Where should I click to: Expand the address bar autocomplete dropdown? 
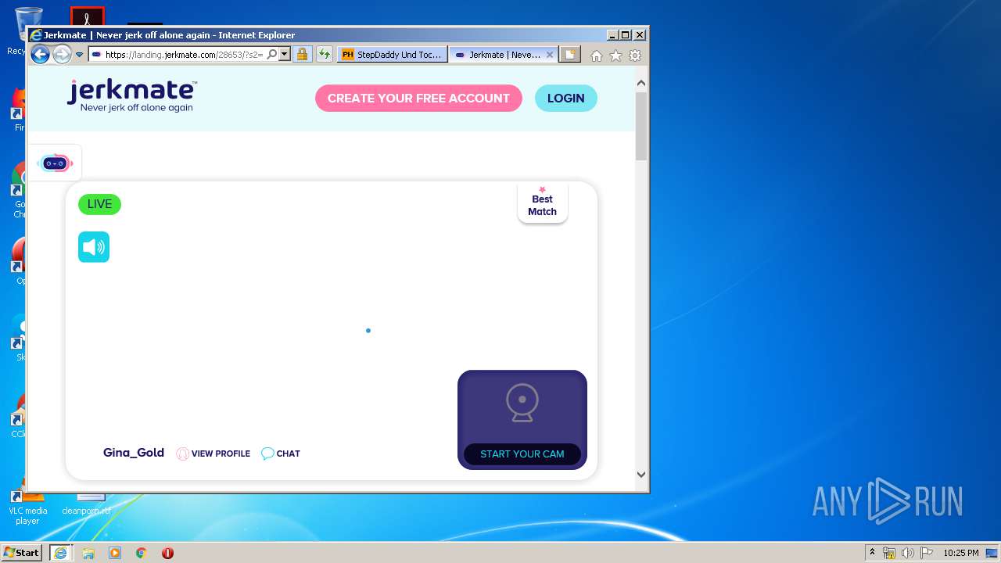tap(285, 55)
